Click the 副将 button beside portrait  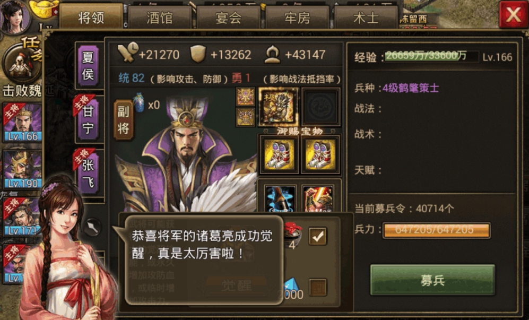coord(123,119)
